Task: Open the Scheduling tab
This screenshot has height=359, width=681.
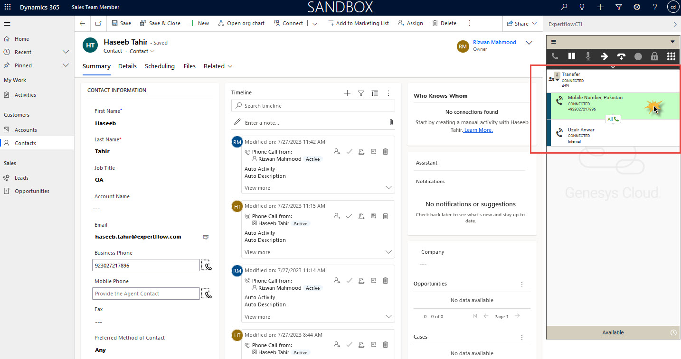Action: click(160, 66)
